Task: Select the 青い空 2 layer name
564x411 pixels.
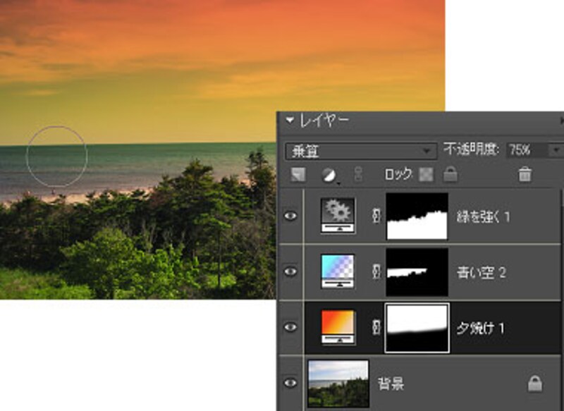Action: [482, 273]
